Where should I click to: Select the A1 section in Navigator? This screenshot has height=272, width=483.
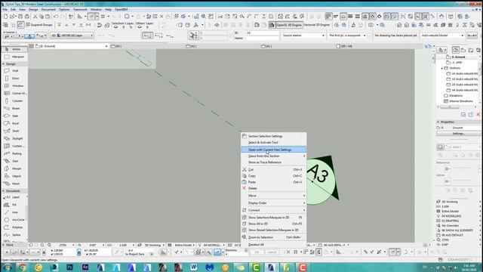click(x=463, y=74)
